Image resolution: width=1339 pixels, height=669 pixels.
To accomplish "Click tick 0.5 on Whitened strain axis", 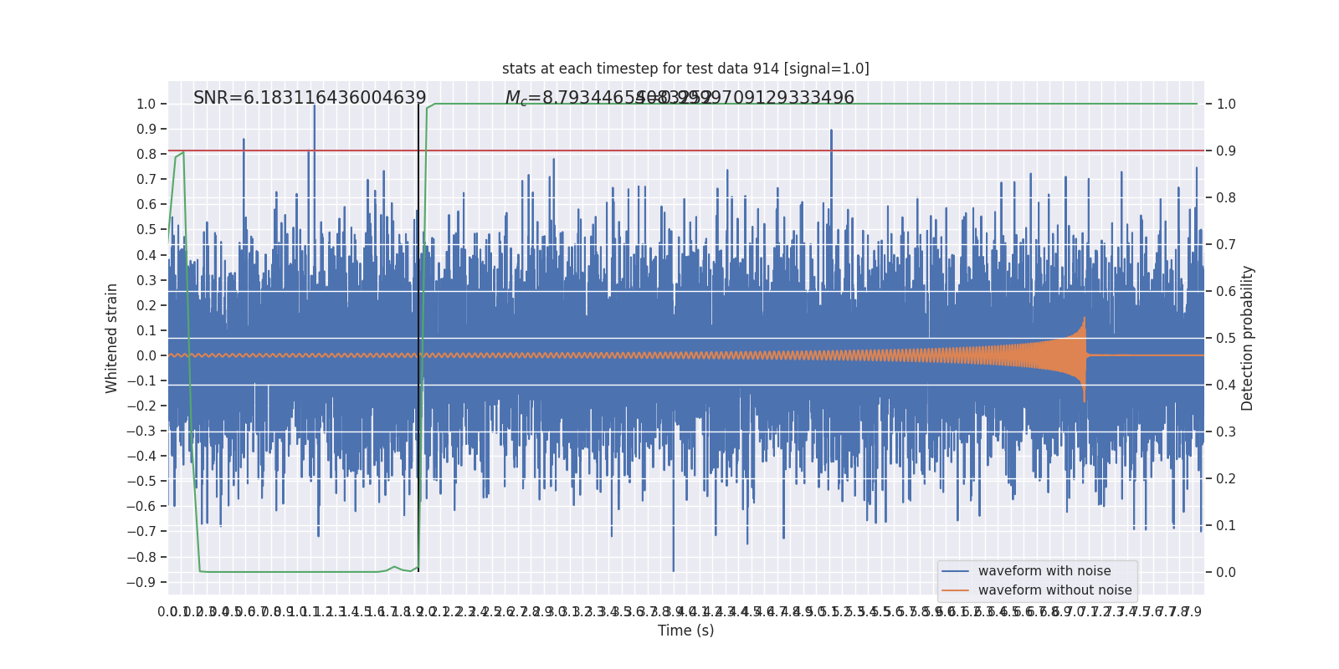I will [x=146, y=230].
